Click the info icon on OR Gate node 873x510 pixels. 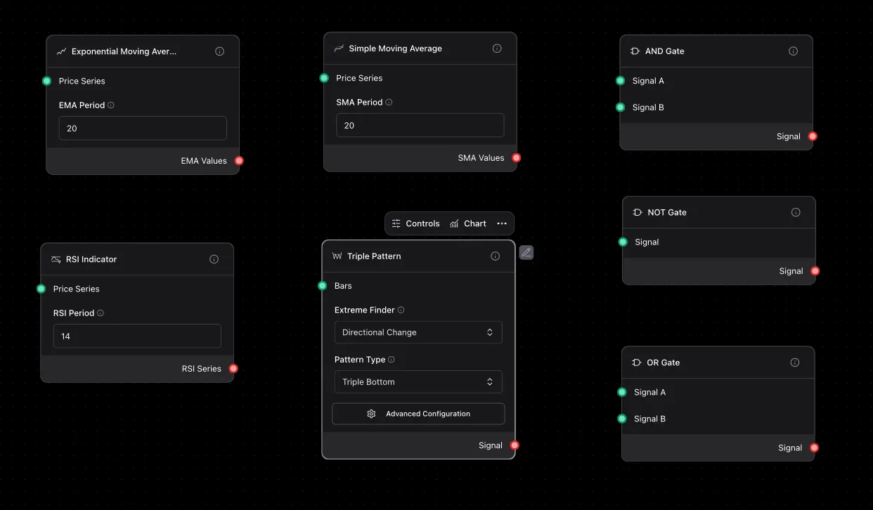(795, 362)
